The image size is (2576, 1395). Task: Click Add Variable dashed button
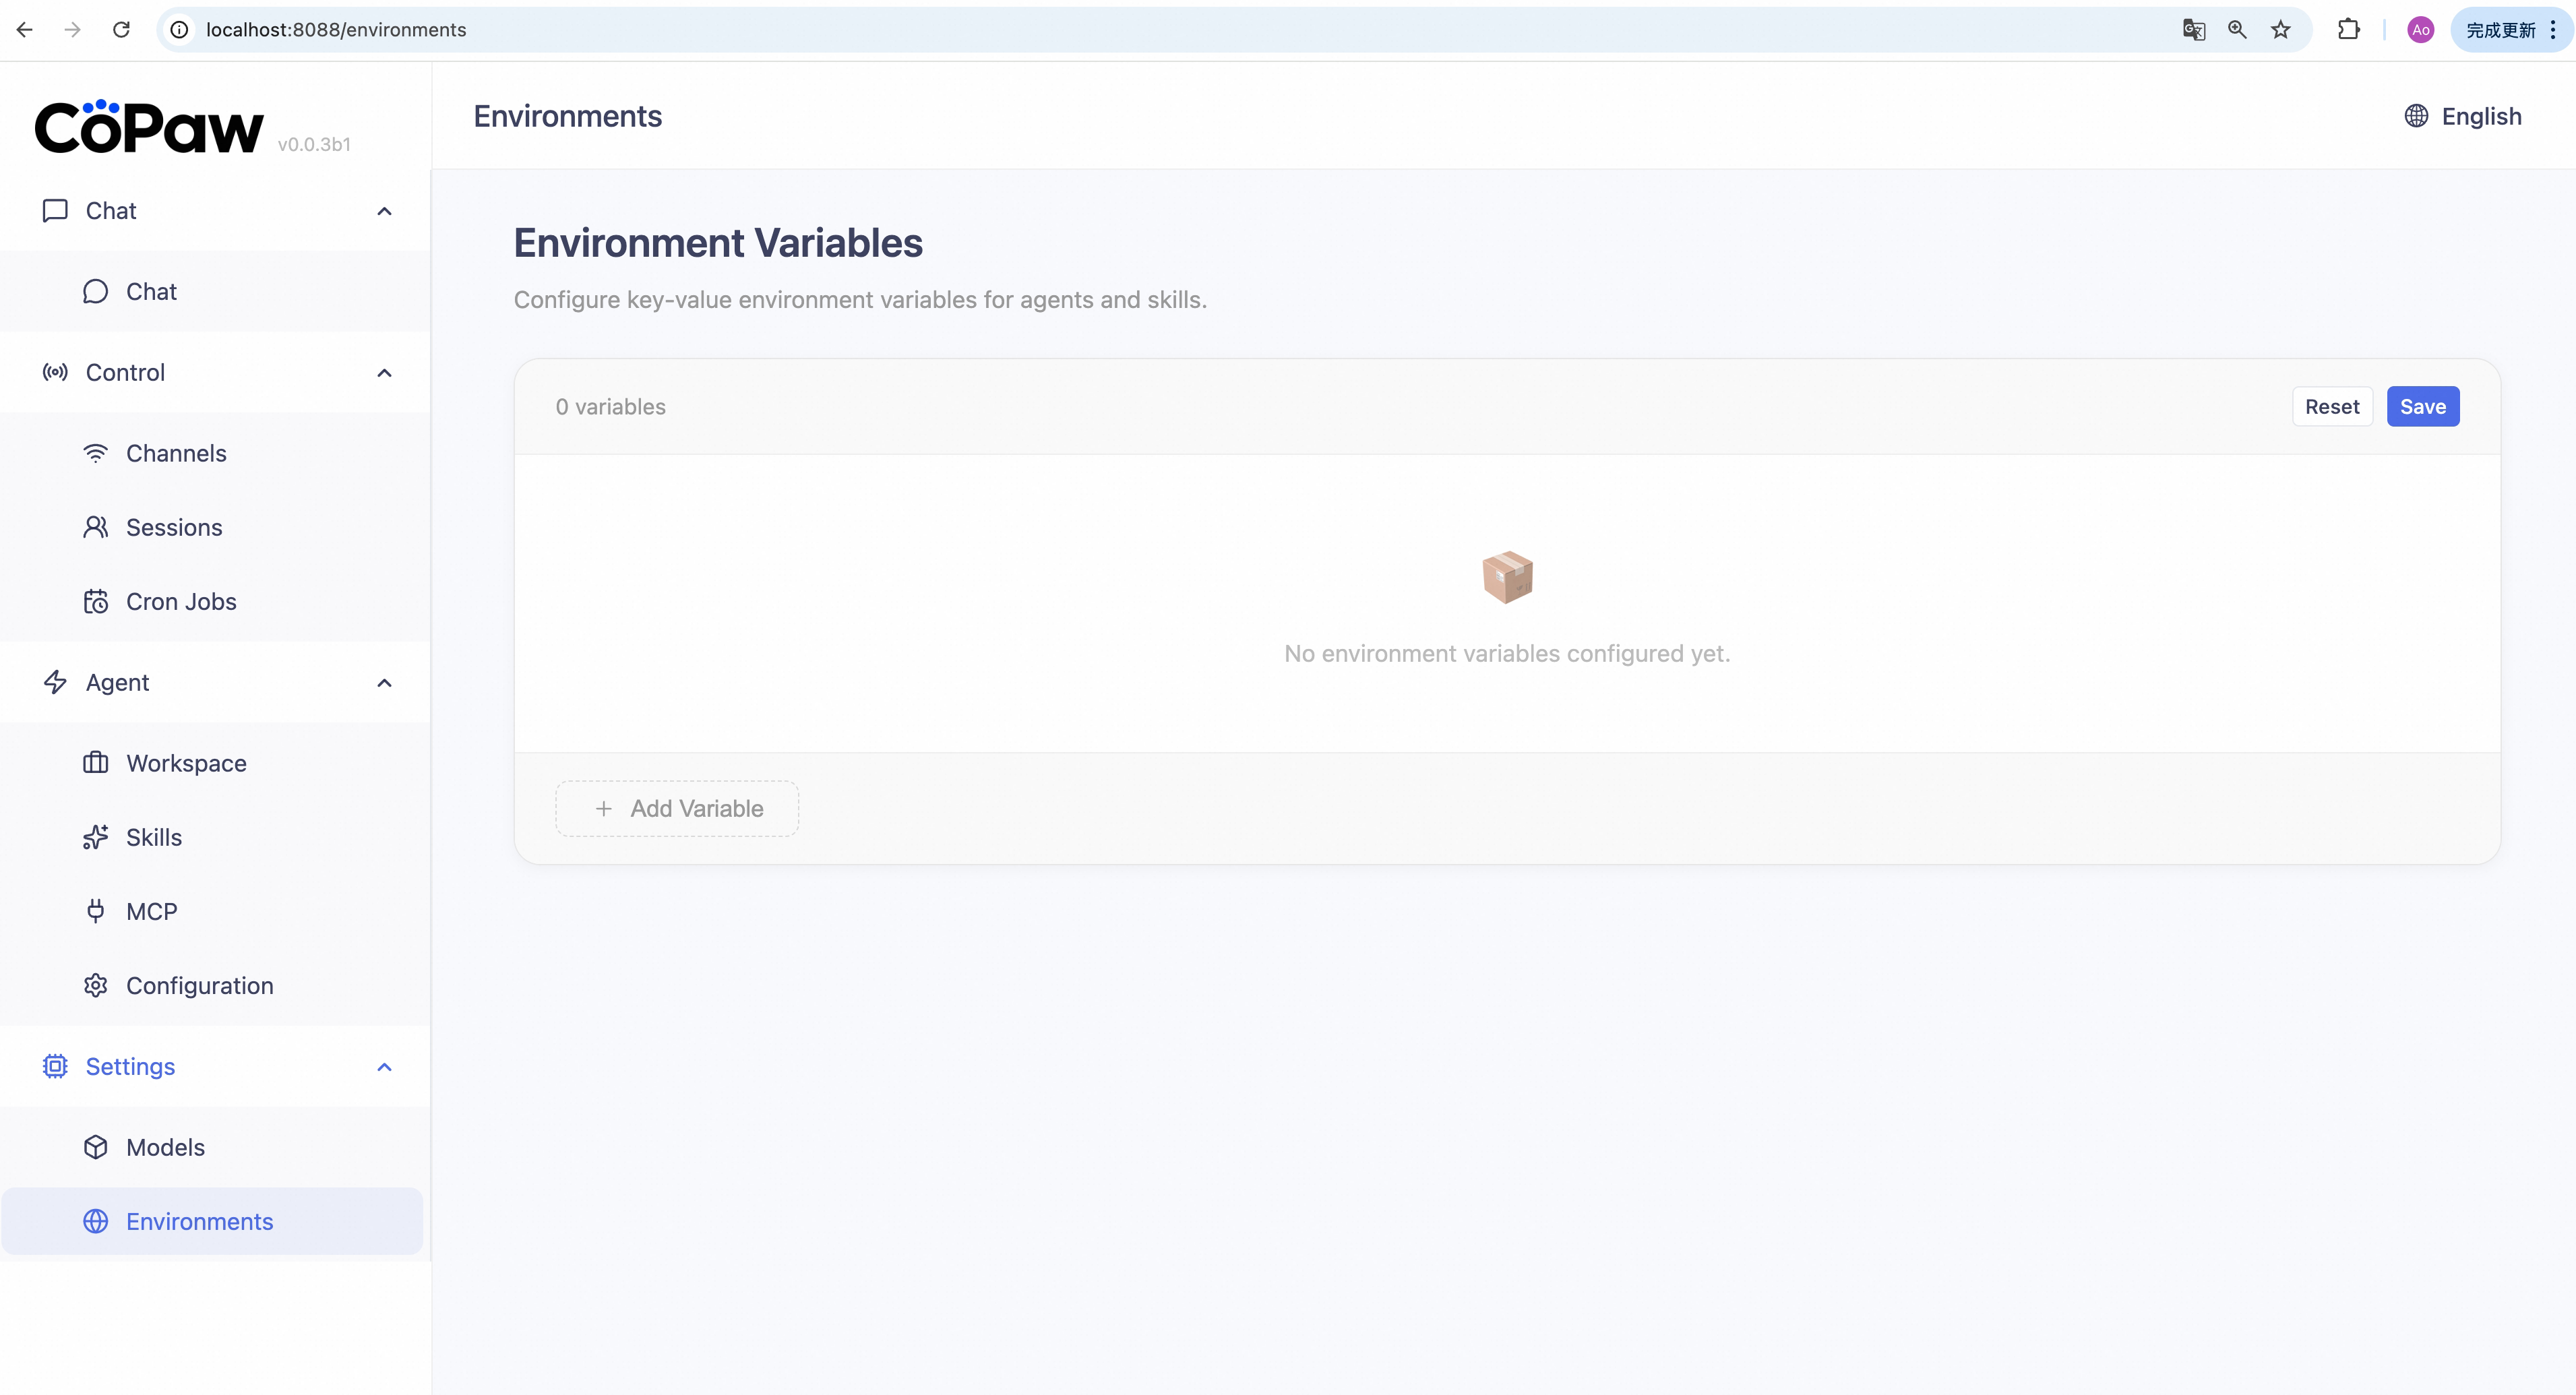coord(677,808)
